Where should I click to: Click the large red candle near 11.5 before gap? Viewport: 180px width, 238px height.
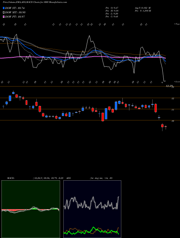(156, 108)
